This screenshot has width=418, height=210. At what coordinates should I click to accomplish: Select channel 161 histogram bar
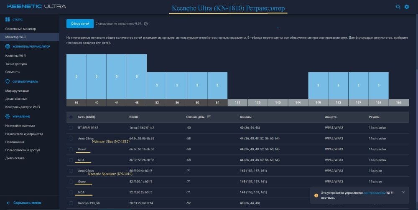(379, 86)
